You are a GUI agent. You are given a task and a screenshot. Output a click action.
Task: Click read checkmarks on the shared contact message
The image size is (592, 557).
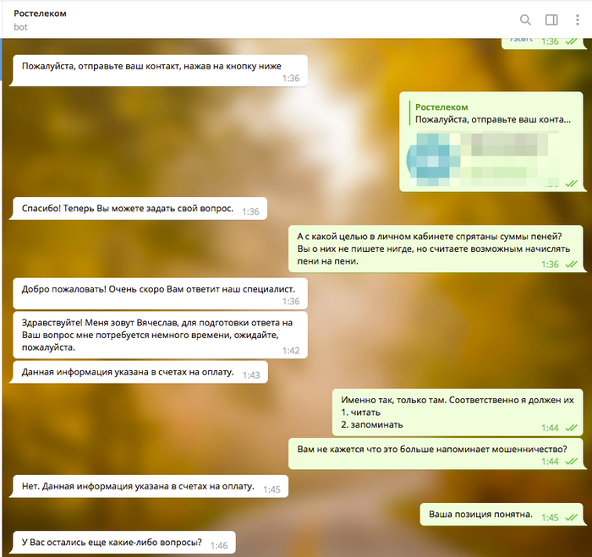click(571, 183)
